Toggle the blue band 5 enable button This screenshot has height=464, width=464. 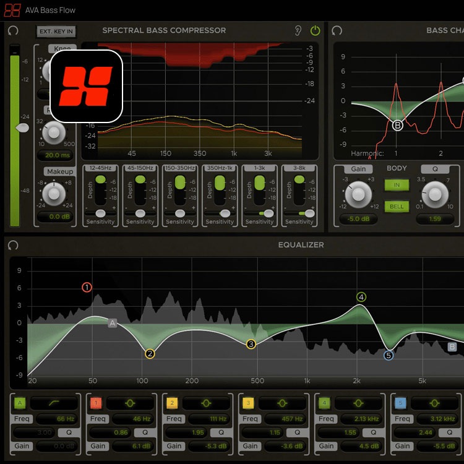coord(400,403)
